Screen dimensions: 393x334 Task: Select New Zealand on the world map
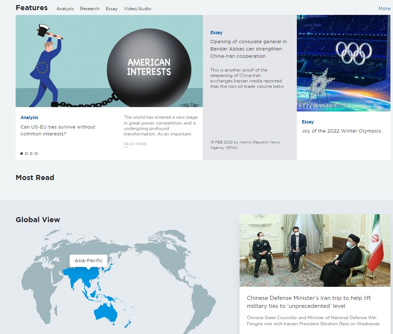point(128,324)
